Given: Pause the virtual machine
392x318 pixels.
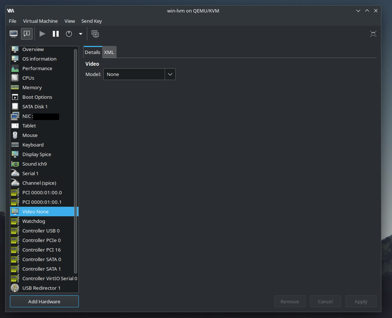Looking at the screenshot, I should (55, 34).
